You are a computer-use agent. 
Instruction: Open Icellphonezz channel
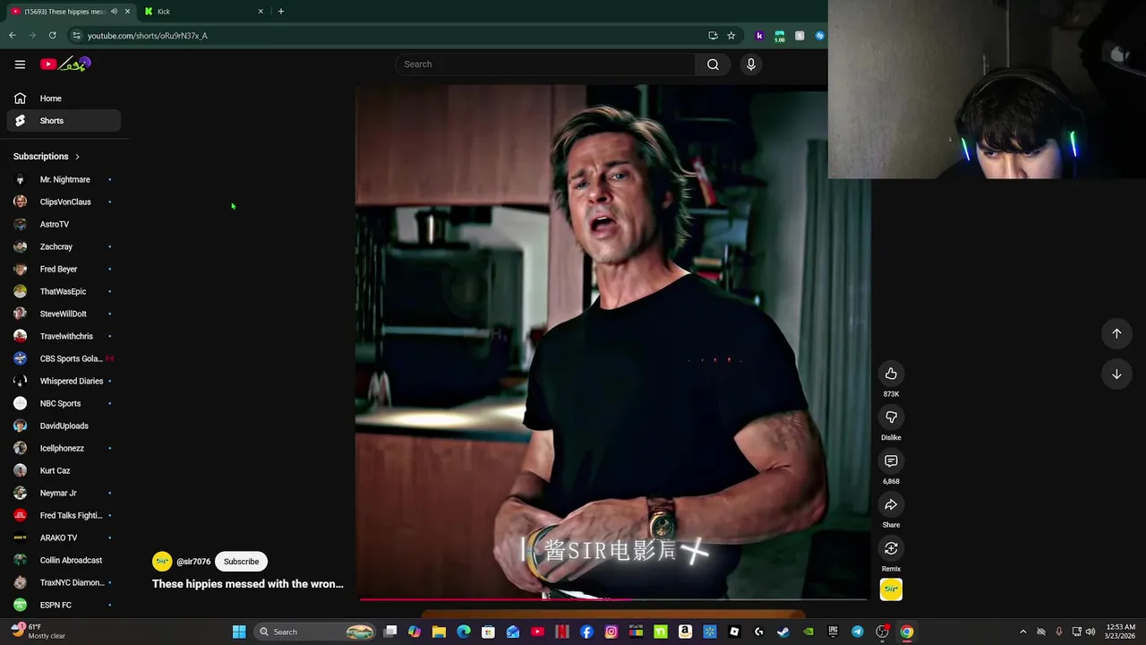(x=64, y=448)
